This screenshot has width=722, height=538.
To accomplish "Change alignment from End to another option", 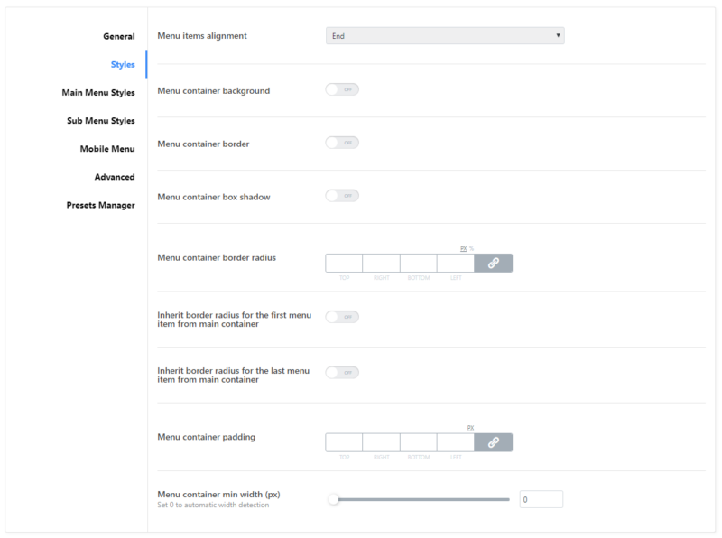I will tap(445, 35).
